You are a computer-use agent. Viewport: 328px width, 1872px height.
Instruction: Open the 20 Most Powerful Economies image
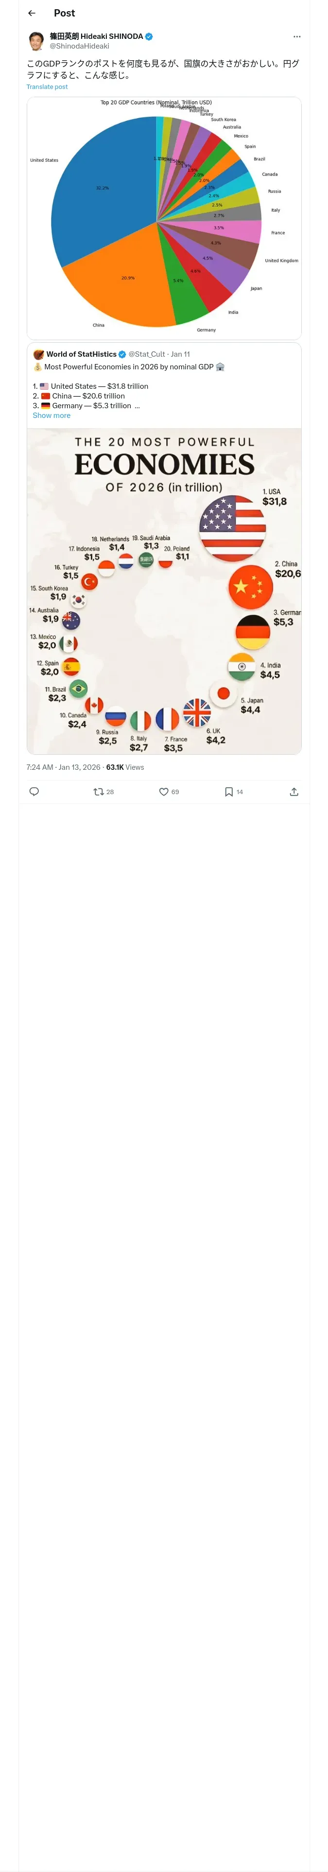click(164, 591)
